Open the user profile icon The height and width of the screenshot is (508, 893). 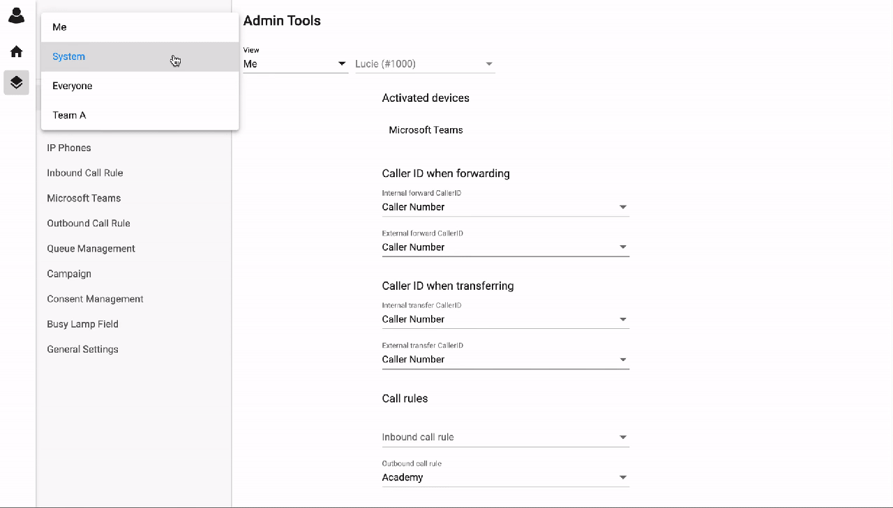pyautogui.click(x=16, y=15)
